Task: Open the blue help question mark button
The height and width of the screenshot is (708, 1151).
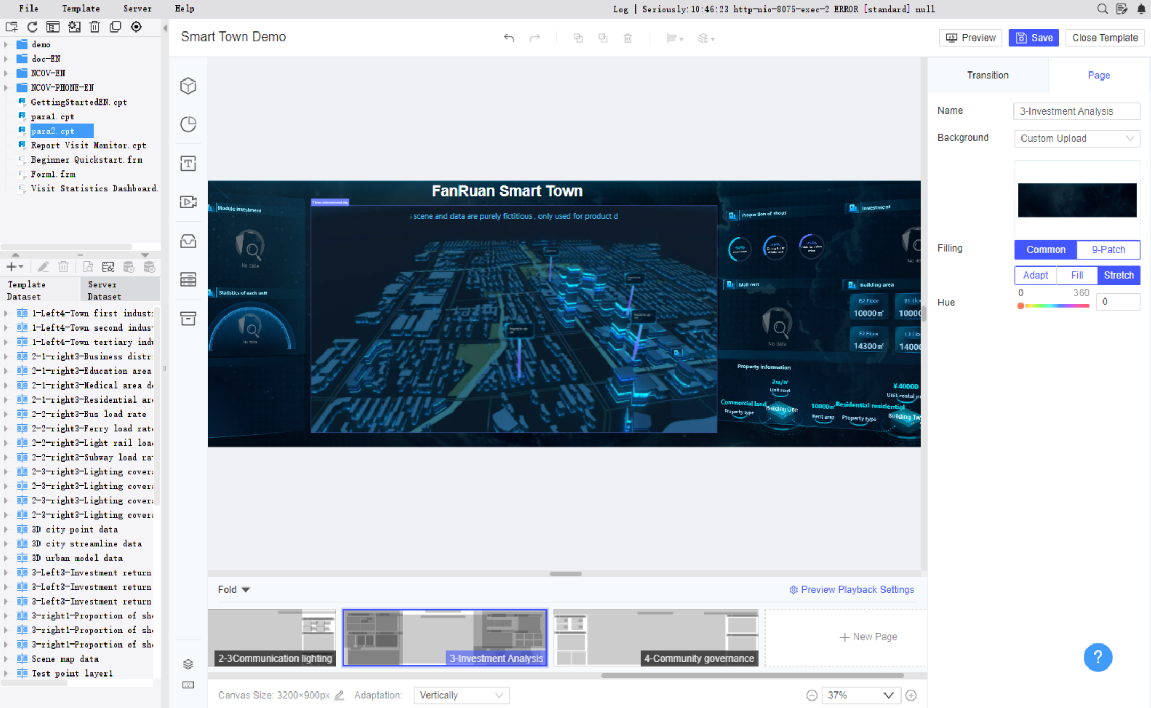Action: (1098, 657)
